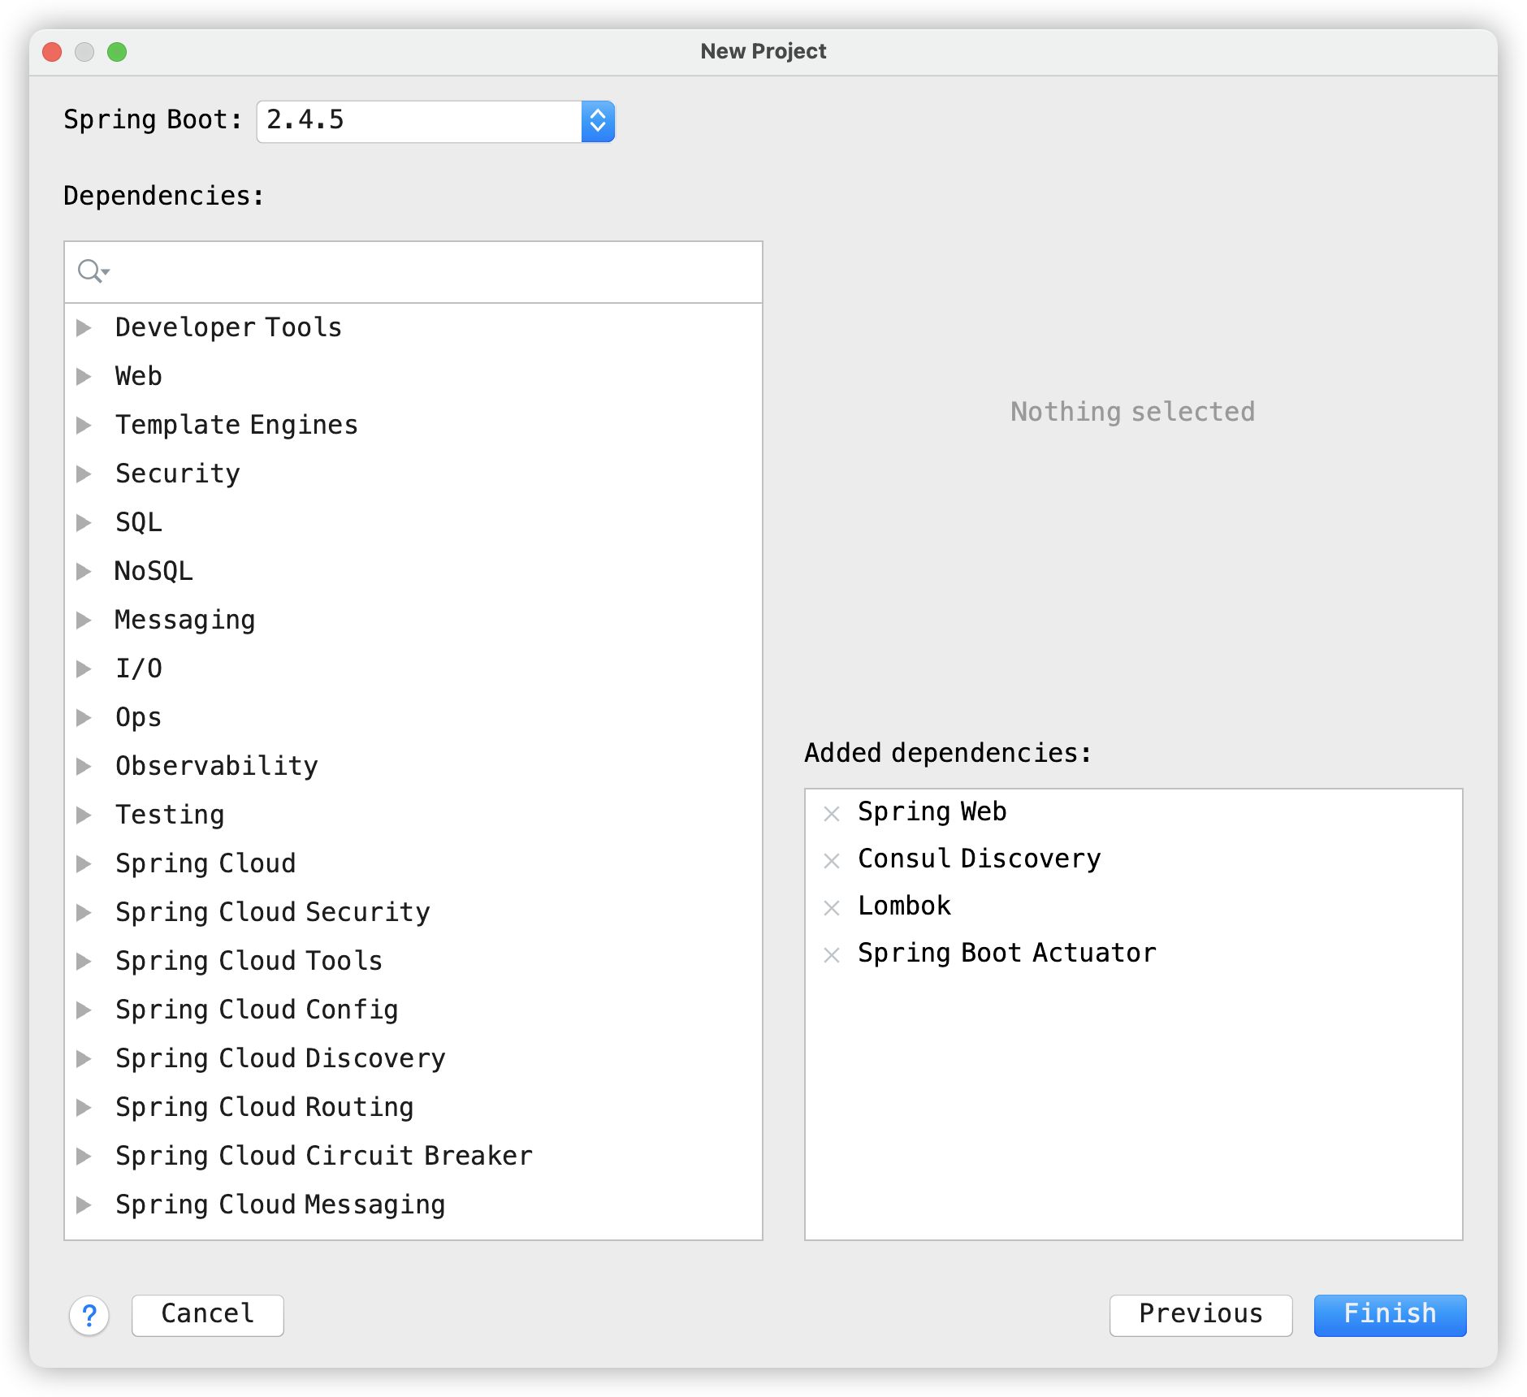Select the Security tree row
The image size is (1527, 1397).
click(413, 474)
